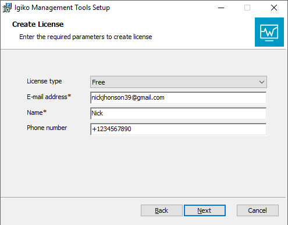
Task: Proceed with the Next button
Action: click(205, 210)
